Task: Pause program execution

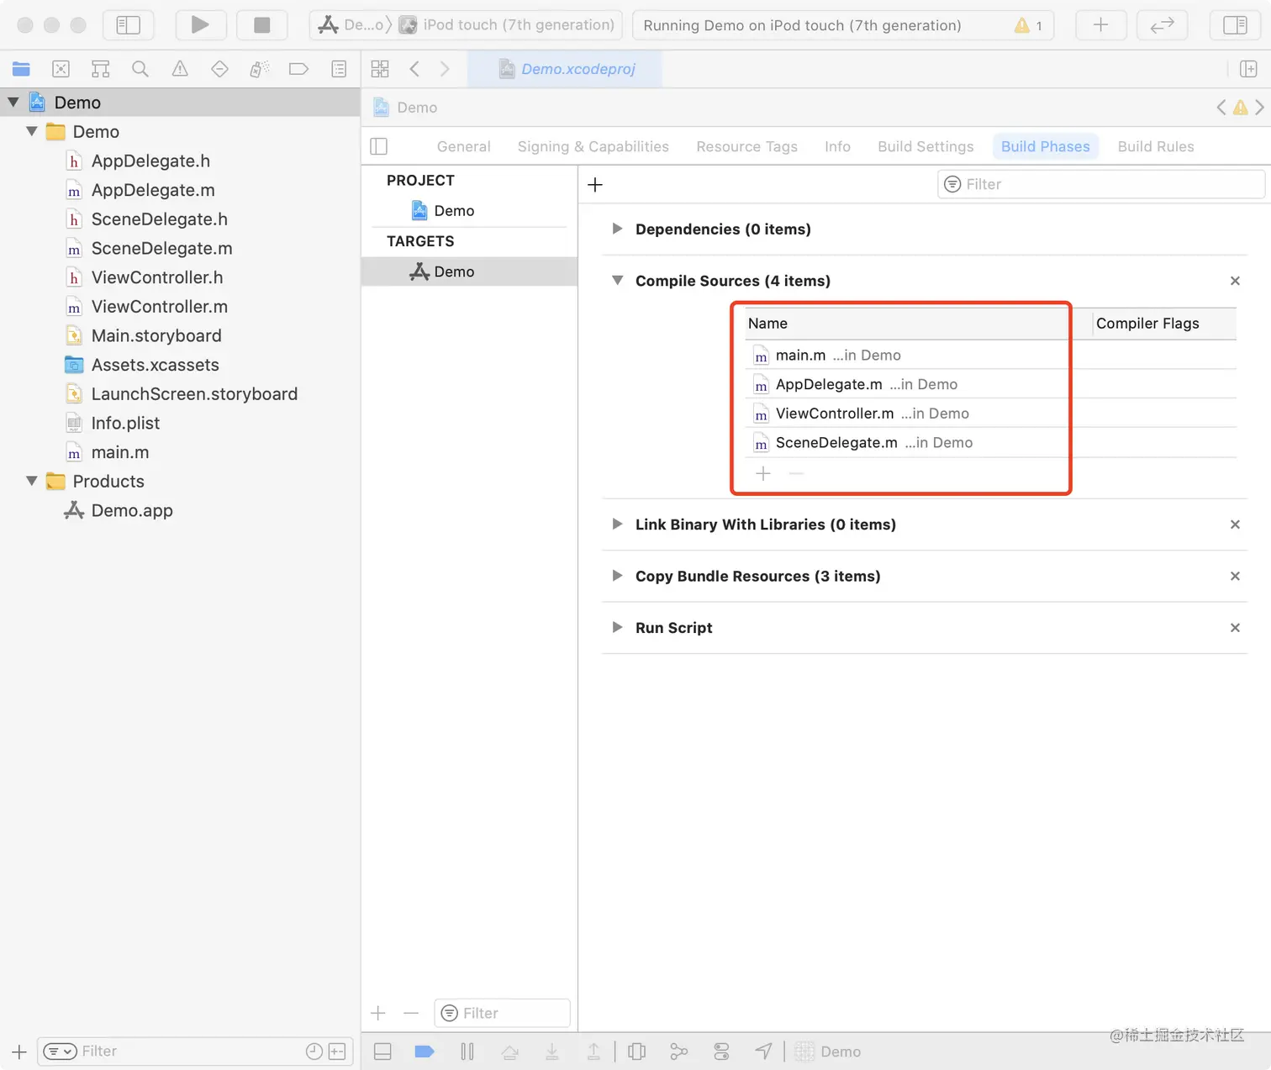Action: pyautogui.click(x=467, y=1052)
